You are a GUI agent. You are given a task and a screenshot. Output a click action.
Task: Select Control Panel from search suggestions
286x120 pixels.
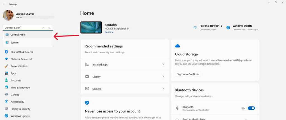18,35
